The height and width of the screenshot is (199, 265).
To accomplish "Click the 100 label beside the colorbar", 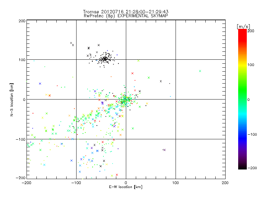I will click(251, 65).
